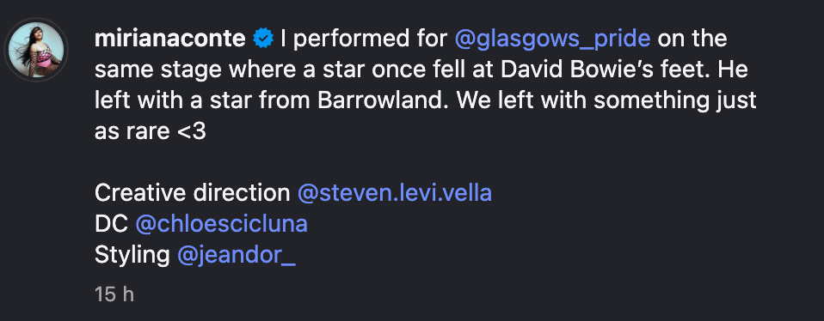This screenshot has height=321, width=824.
Task: Click the words "left with a star"
Action: point(175,100)
